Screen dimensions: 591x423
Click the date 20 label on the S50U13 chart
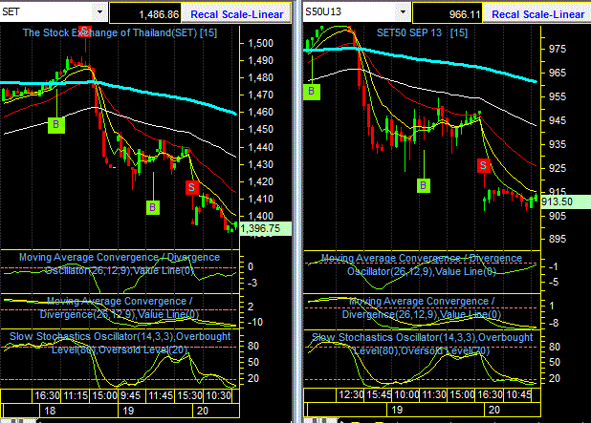[x=494, y=410]
